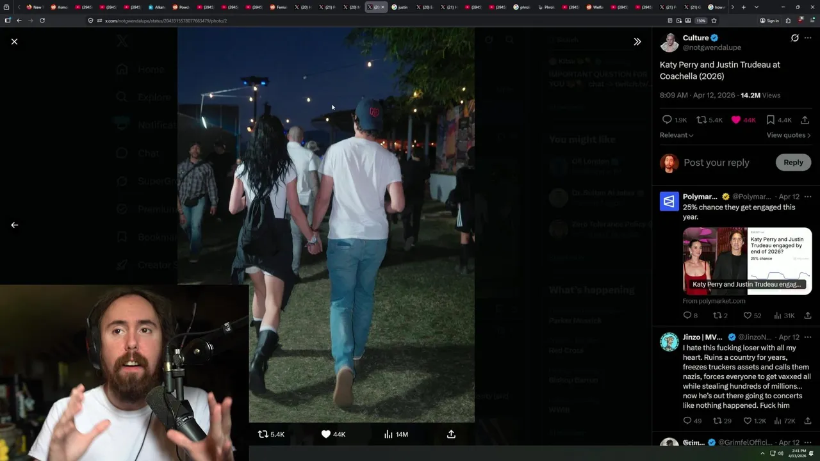
Task: View analytics on Polymarket's comment (31K)
Action: tap(784, 315)
